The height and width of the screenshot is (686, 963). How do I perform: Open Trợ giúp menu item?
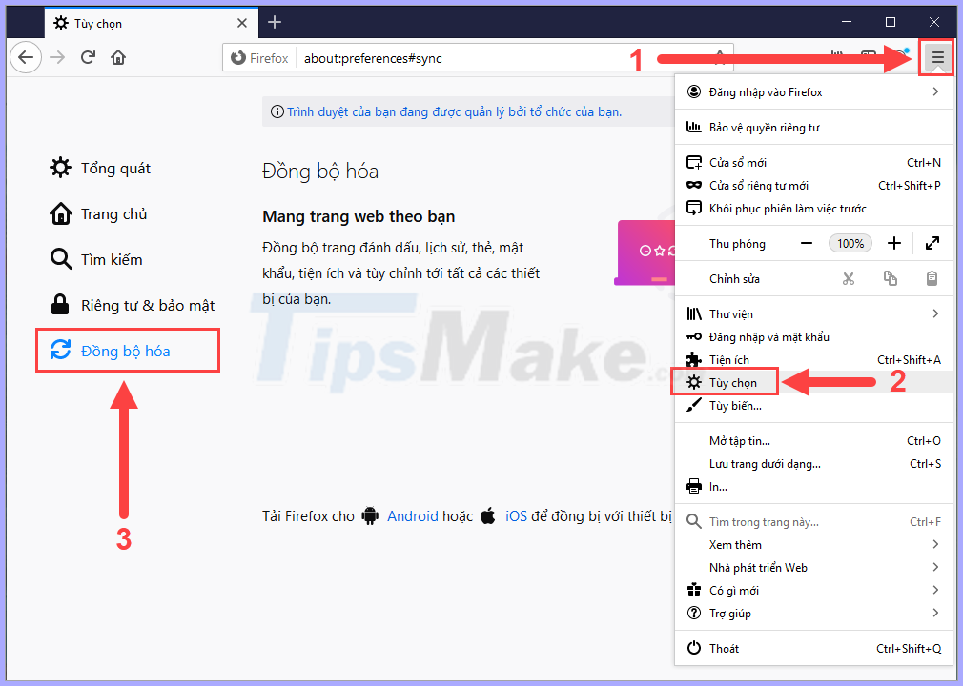[x=813, y=613]
